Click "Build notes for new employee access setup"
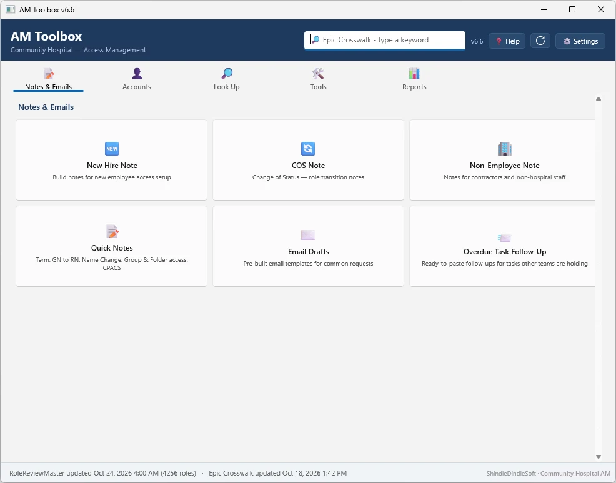This screenshot has height=483, width=616. point(112,177)
